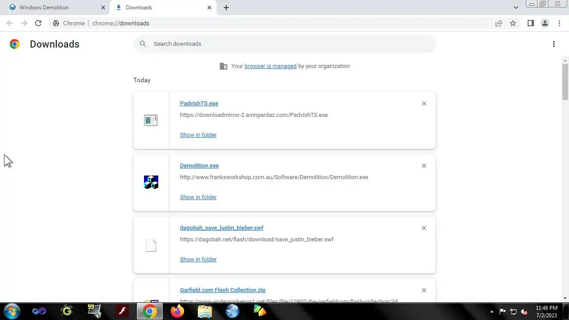The width and height of the screenshot is (569, 320).
Task: Reload the Downloads page
Action: pos(38,23)
